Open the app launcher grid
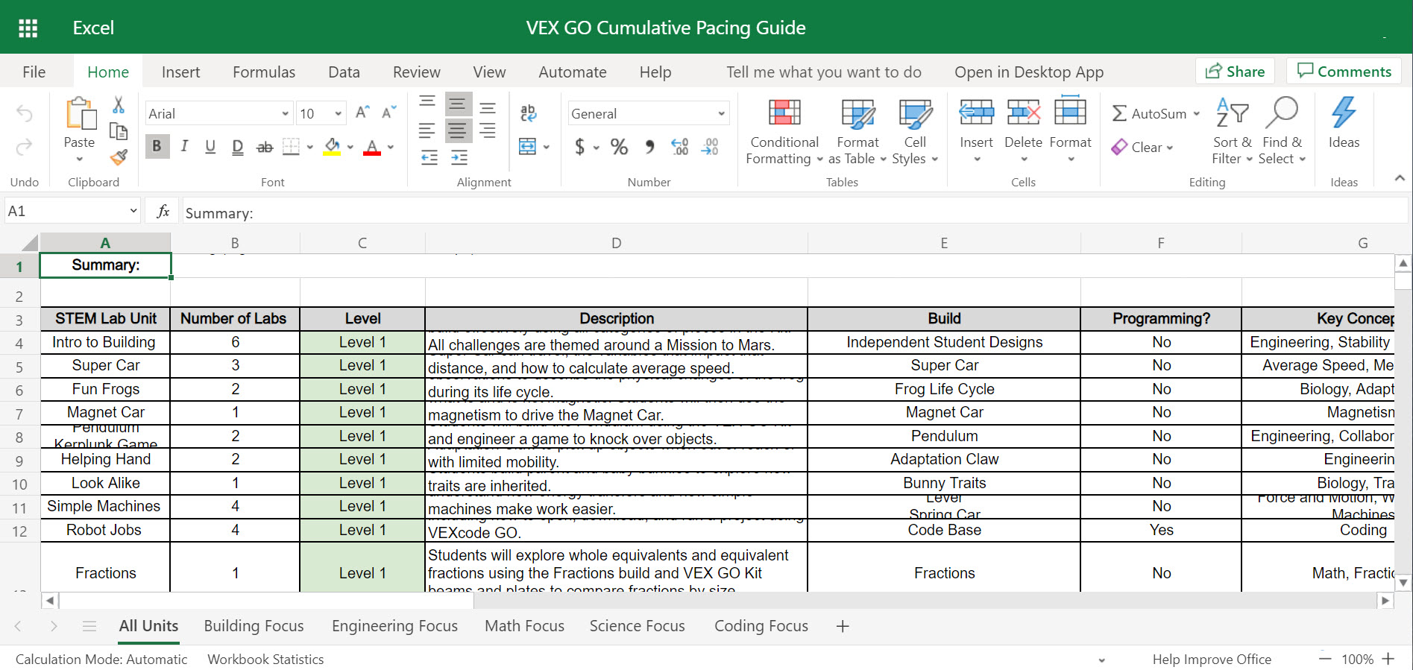This screenshot has width=1413, height=670. coord(28,28)
